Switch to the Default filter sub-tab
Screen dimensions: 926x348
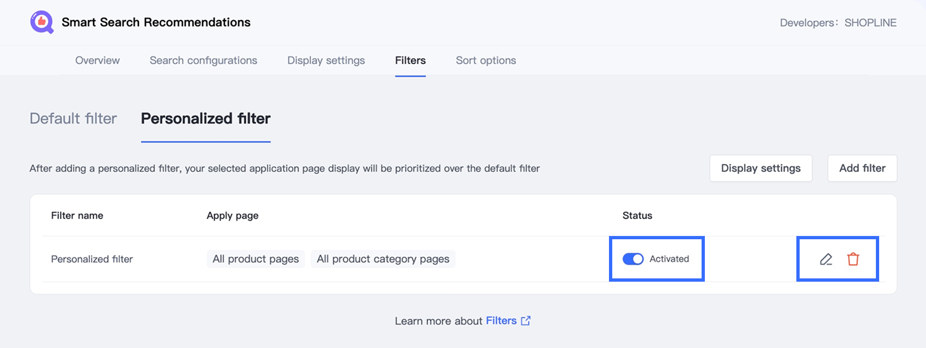tap(73, 119)
